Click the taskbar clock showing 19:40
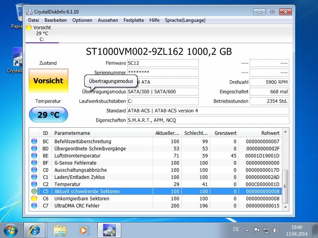This screenshot has width=318, height=238. point(297,230)
